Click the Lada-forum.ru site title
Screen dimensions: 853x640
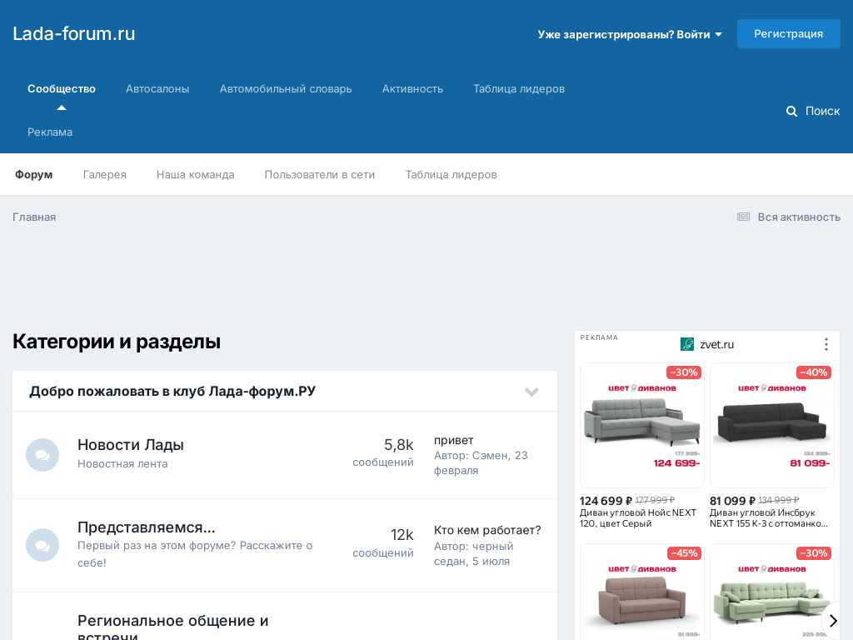(73, 34)
